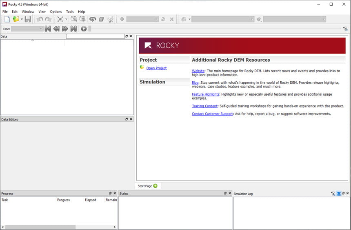Open the dropdown arrow next to Fit view
The width and height of the screenshot is (351, 230).
tap(66, 19)
